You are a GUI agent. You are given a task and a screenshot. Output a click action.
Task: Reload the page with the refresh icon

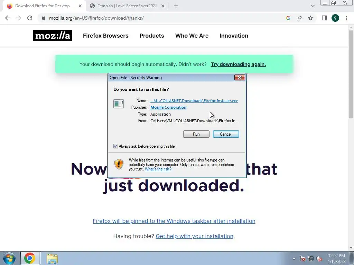[30, 18]
